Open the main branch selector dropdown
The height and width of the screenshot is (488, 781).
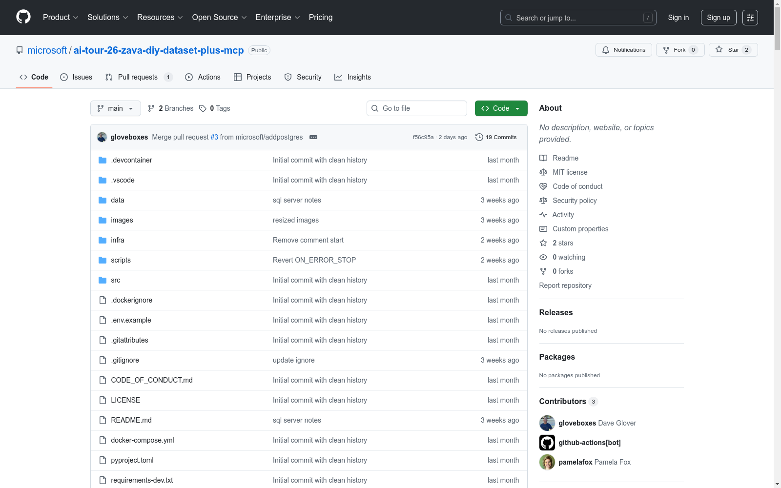[x=116, y=108]
